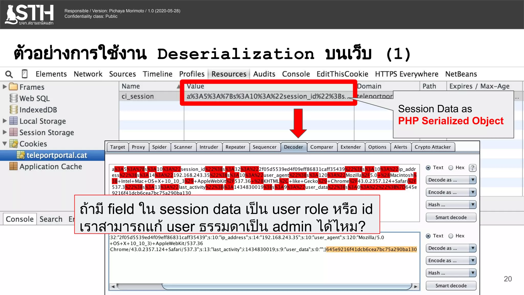Switch to Burp Scanner tab
The height and width of the screenshot is (295, 524).
(183, 147)
